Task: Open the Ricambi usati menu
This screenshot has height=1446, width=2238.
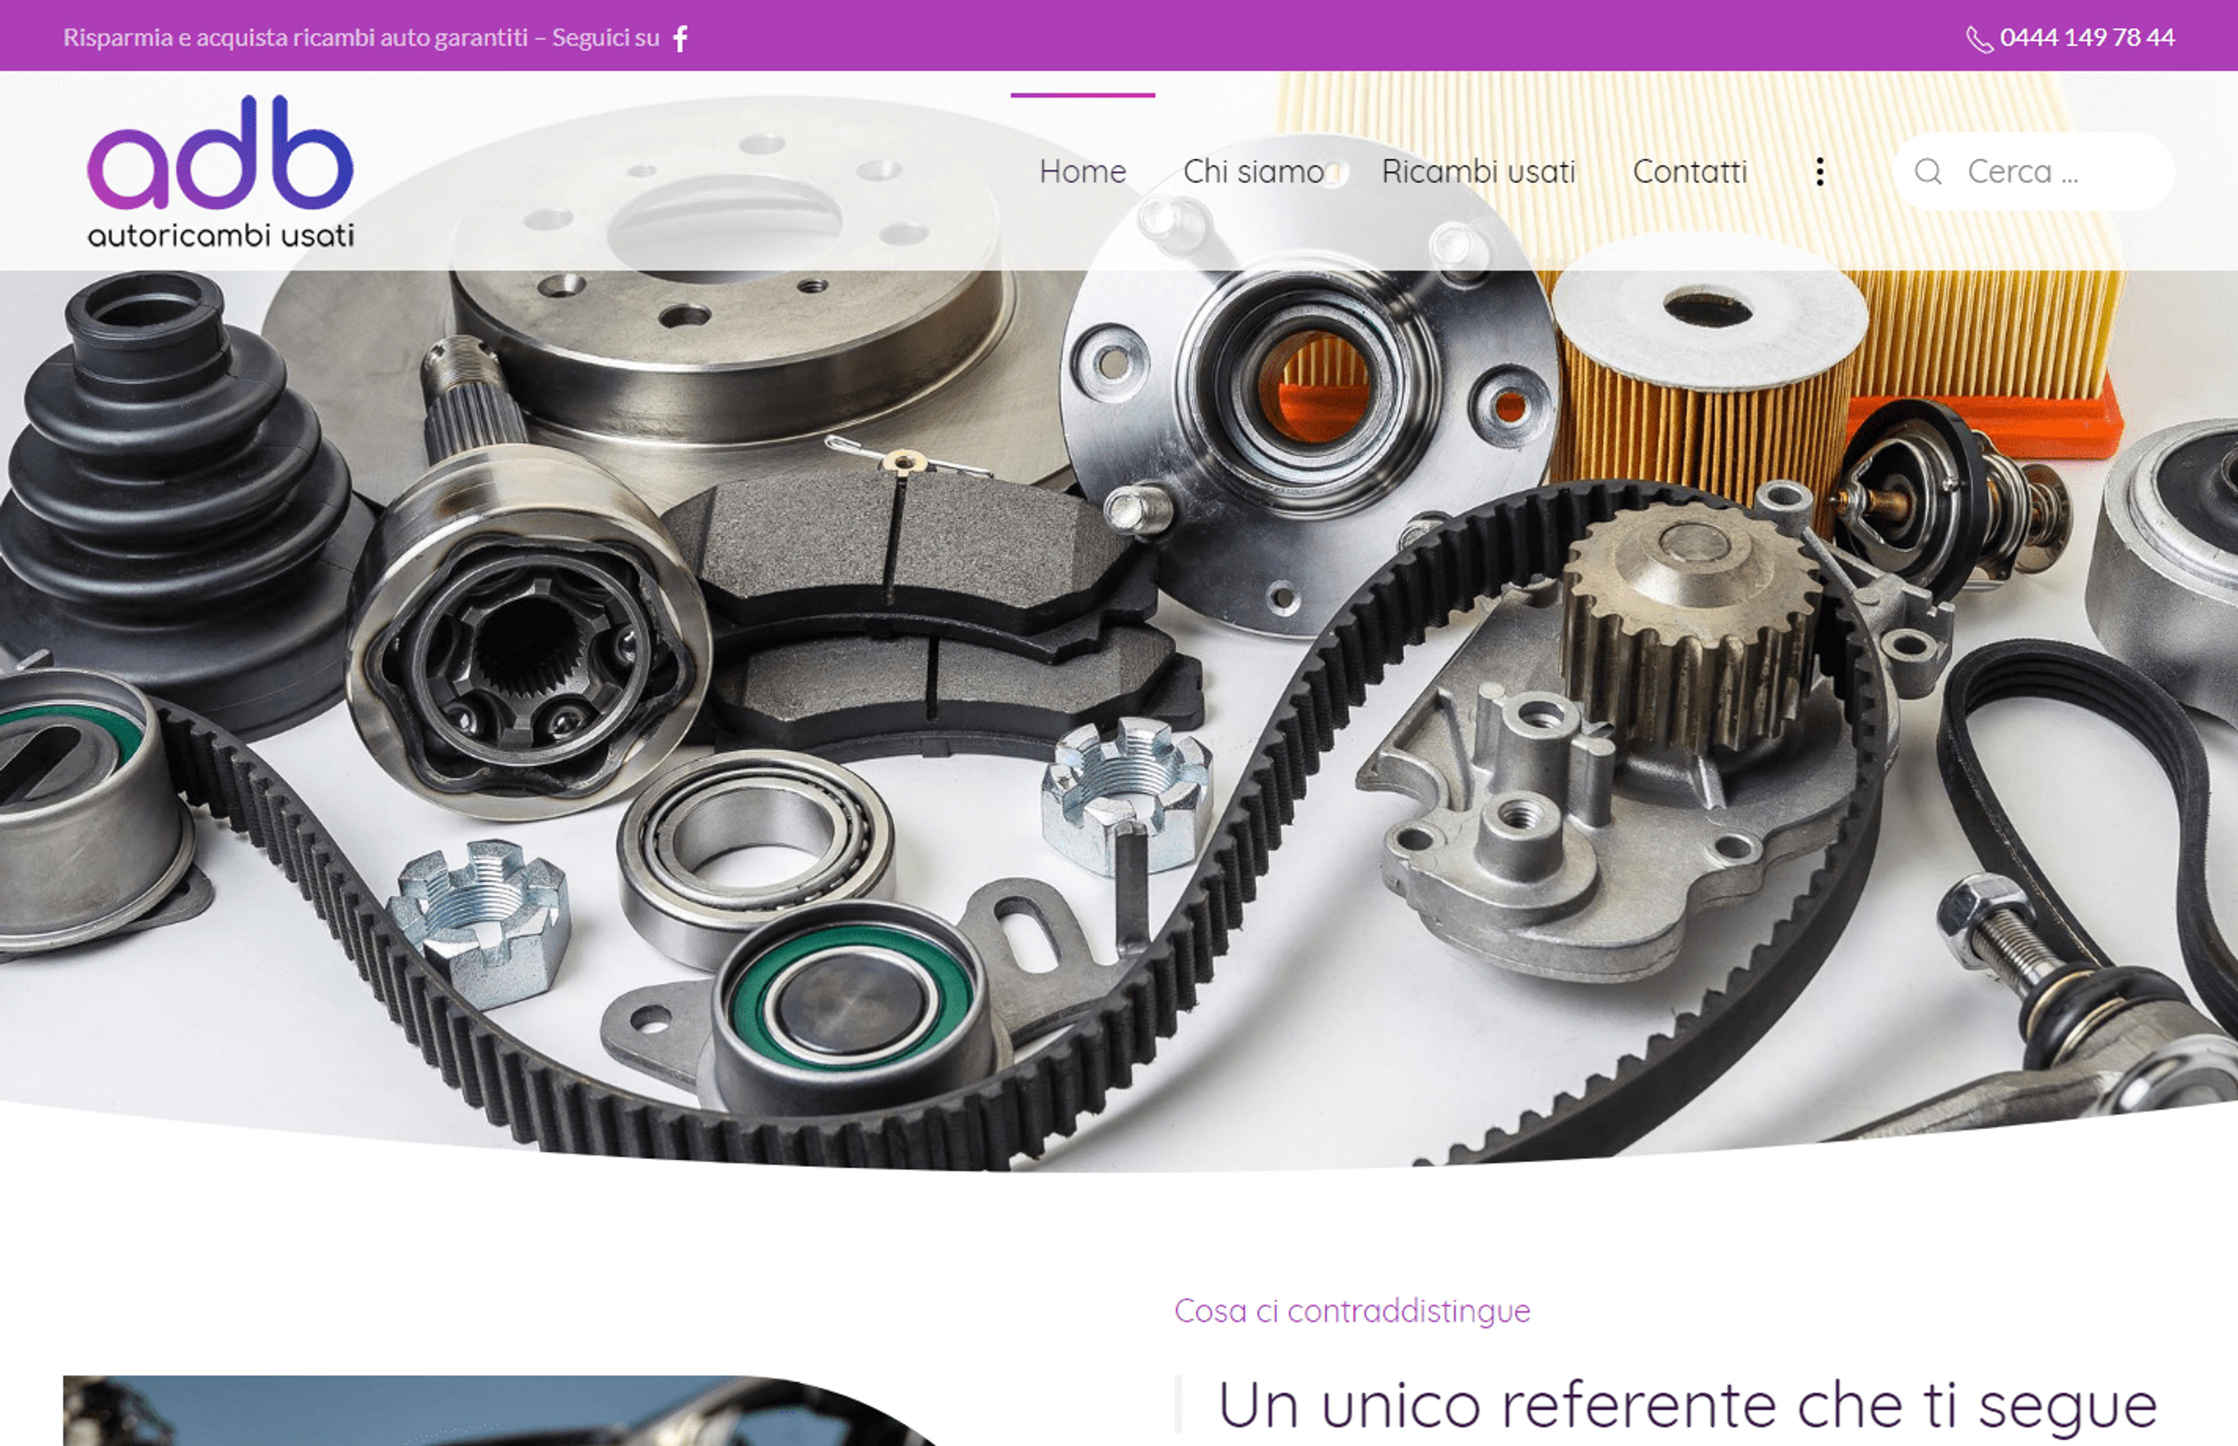Action: [1479, 171]
